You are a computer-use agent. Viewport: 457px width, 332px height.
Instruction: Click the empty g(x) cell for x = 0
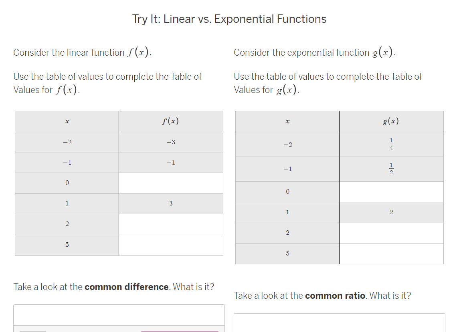(391, 191)
